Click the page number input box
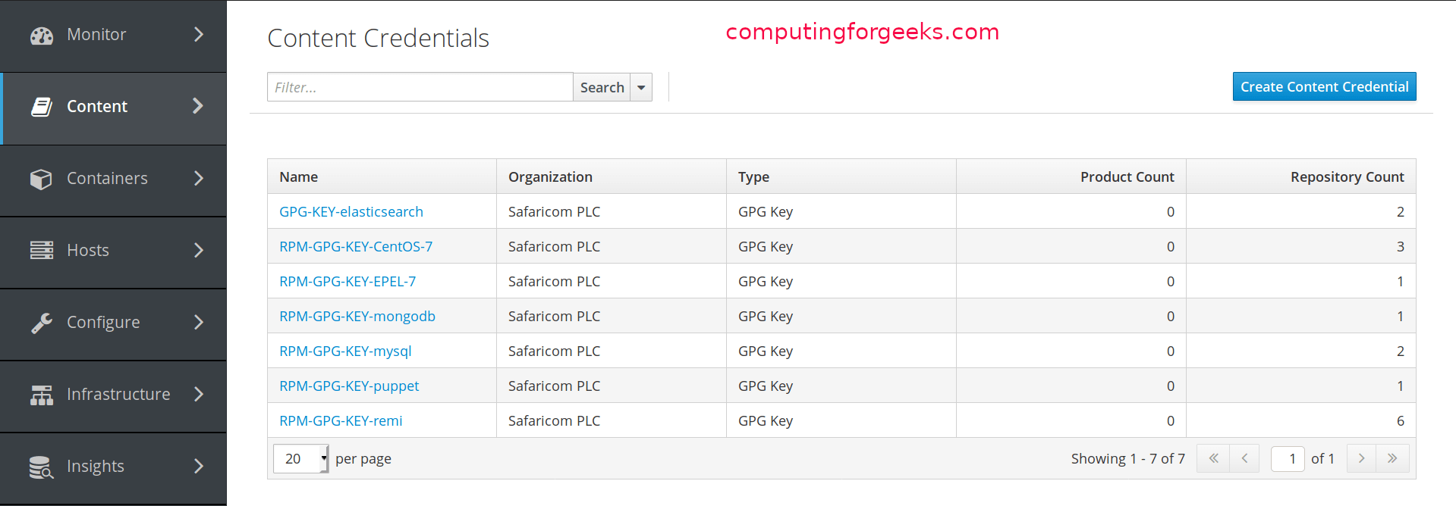The width and height of the screenshot is (1456, 506). pyautogui.click(x=1288, y=459)
